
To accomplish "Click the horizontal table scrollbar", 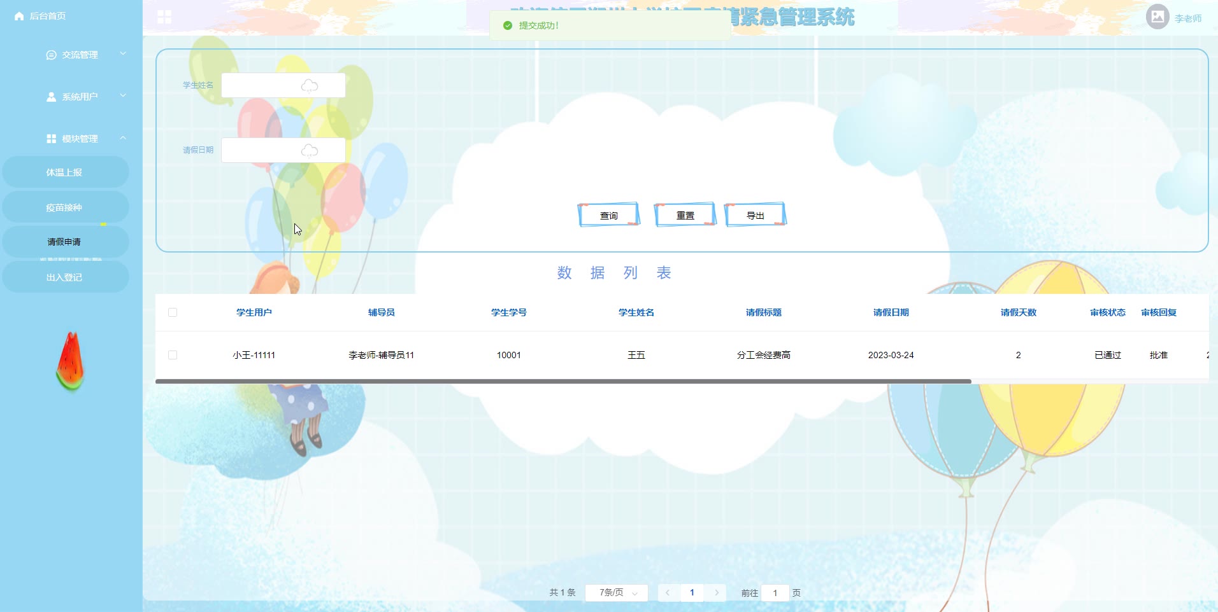I will point(563,381).
